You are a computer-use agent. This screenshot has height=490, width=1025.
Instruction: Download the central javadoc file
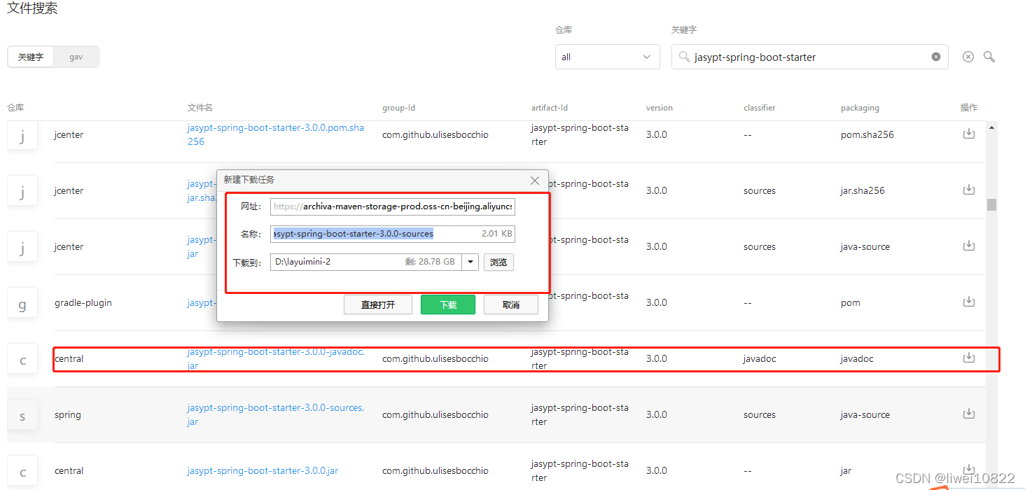coord(969,358)
